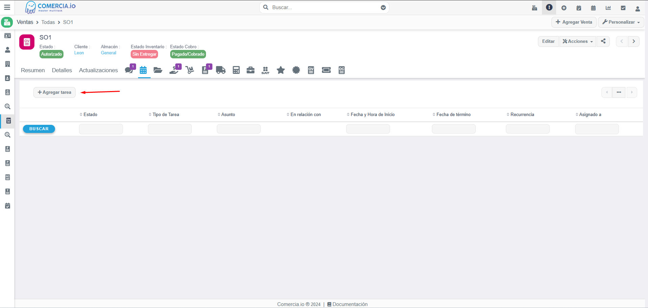Switch to the Resumen tab
The width and height of the screenshot is (648, 308).
[33, 70]
